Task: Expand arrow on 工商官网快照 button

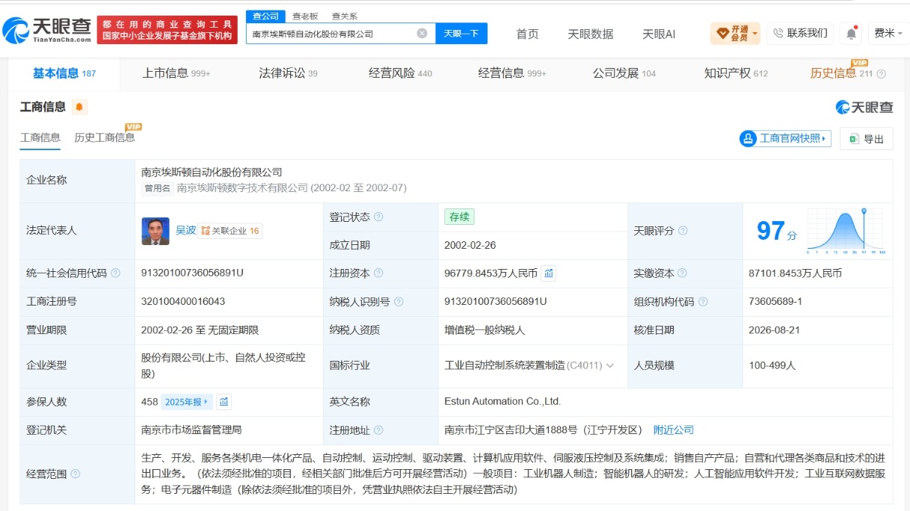Action: tap(824, 138)
